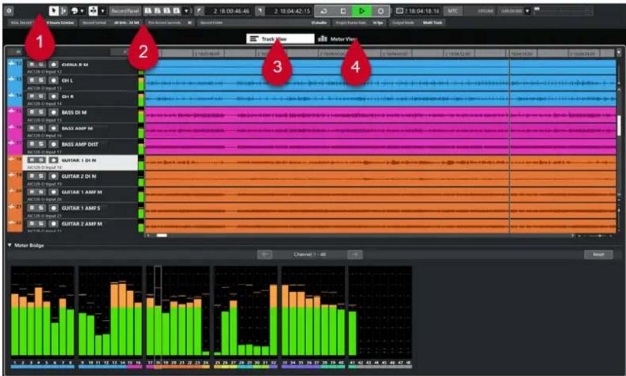Solo the OH L track
This screenshot has width=626, height=376.
[41, 80]
